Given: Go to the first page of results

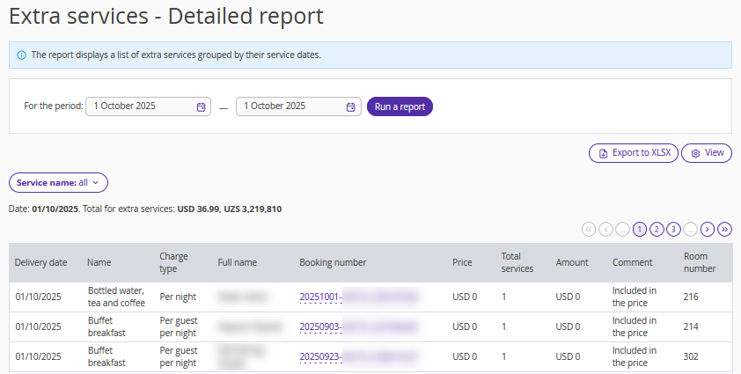Looking at the screenshot, I should (589, 229).
